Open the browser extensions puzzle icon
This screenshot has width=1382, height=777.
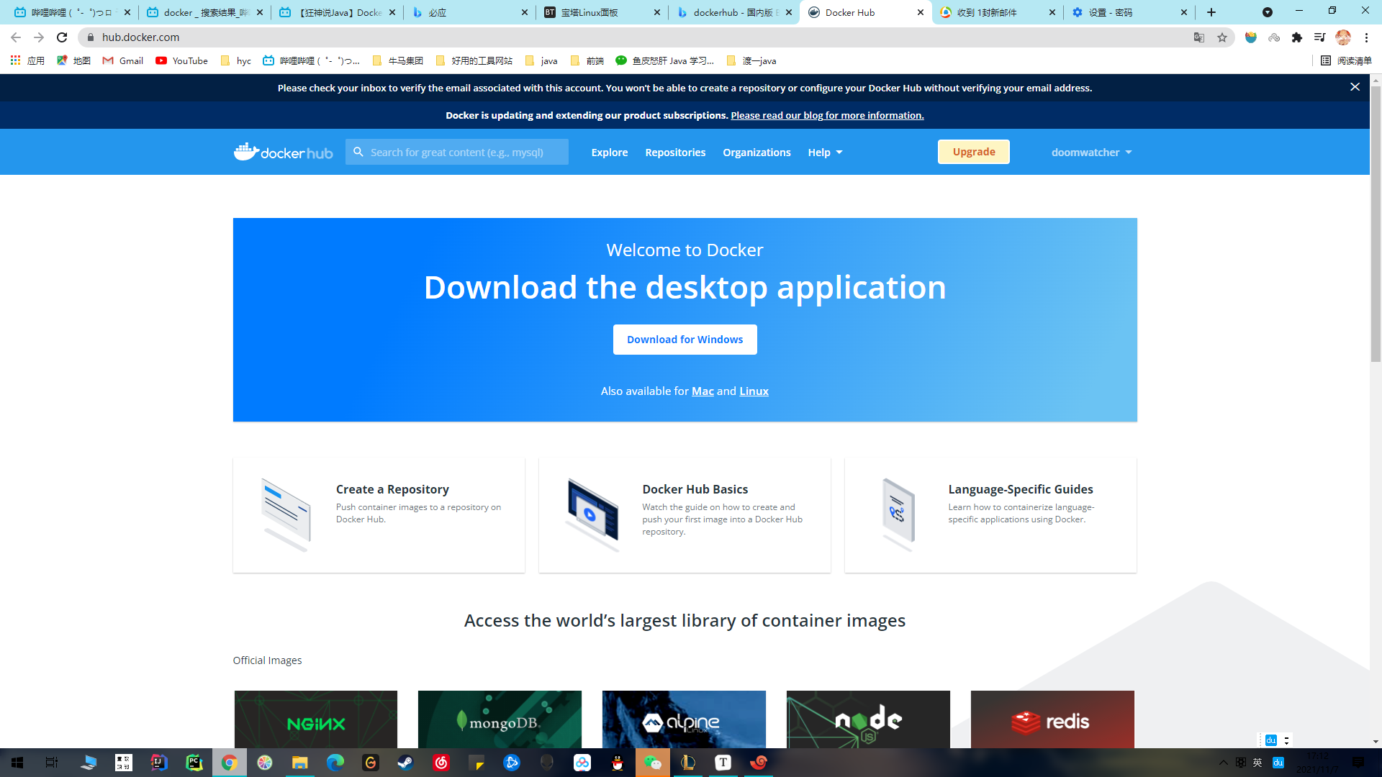pos(1297,37)
